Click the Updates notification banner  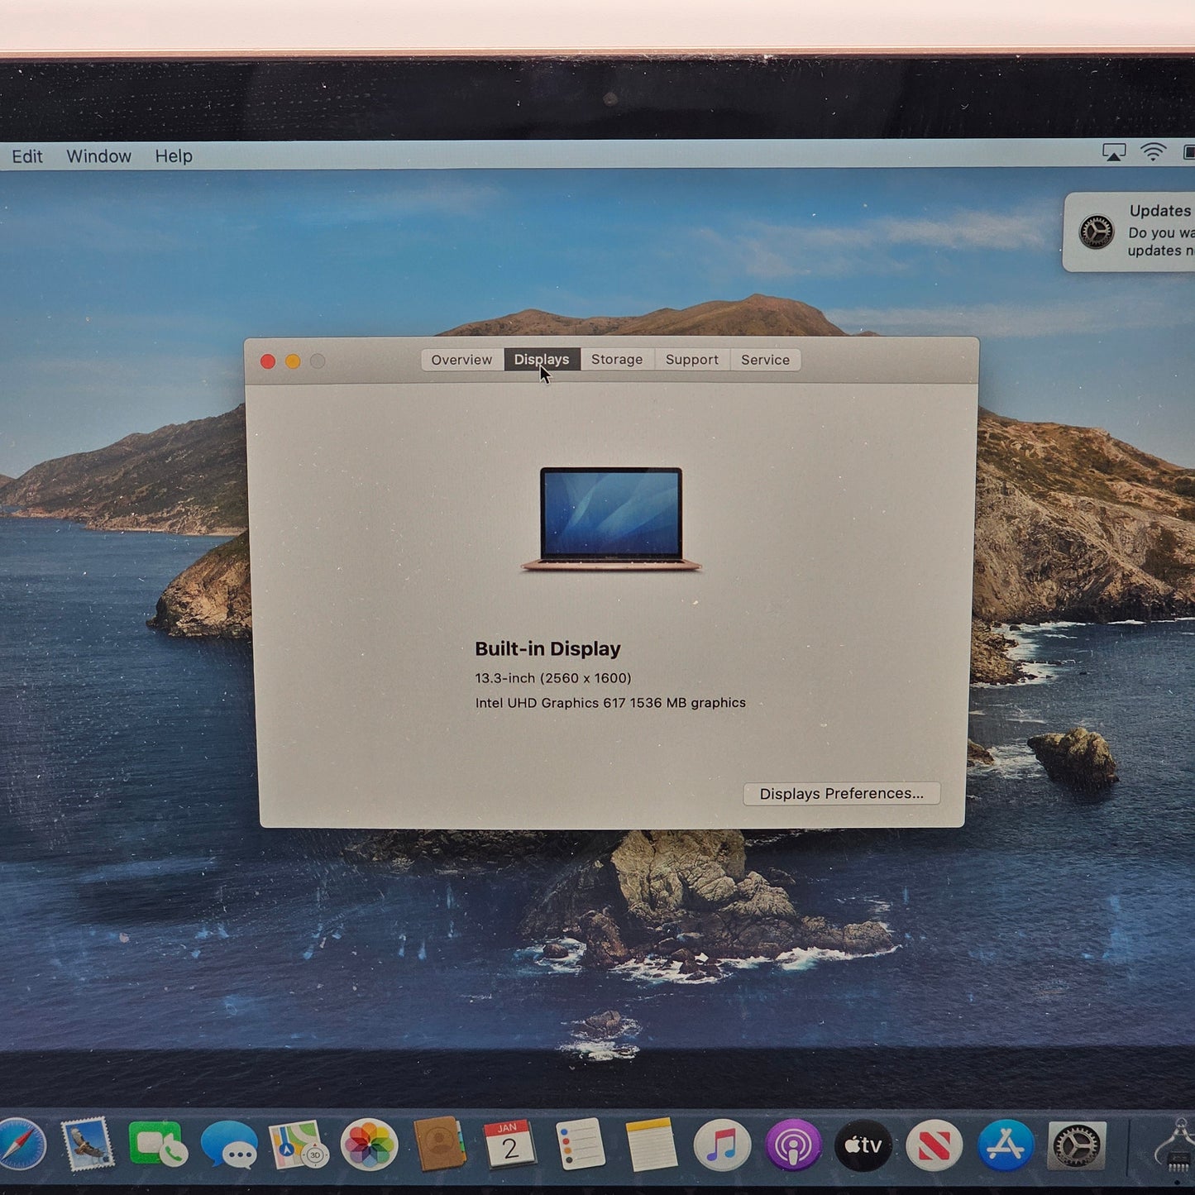(x=1141, y=232)
